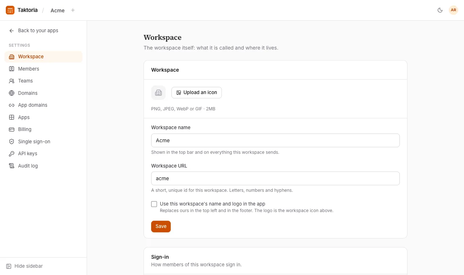Open the App domains settings page

point(43,105)
